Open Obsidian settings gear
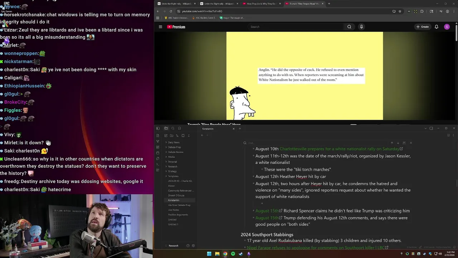Viewport: 458px width, 258px height. 193,246
